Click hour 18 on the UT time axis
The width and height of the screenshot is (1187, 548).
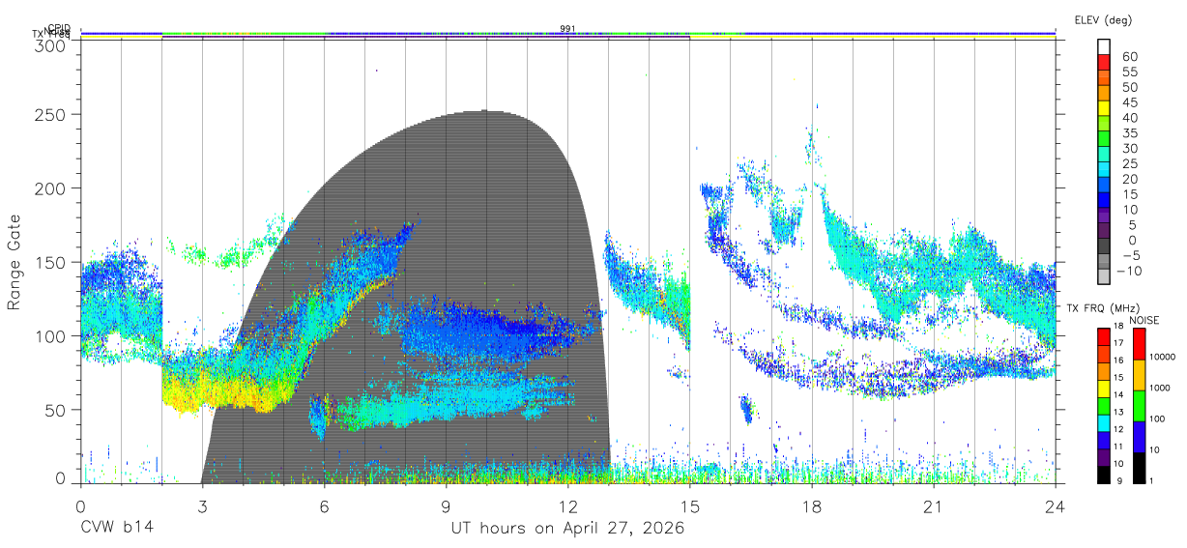point(811,505)
